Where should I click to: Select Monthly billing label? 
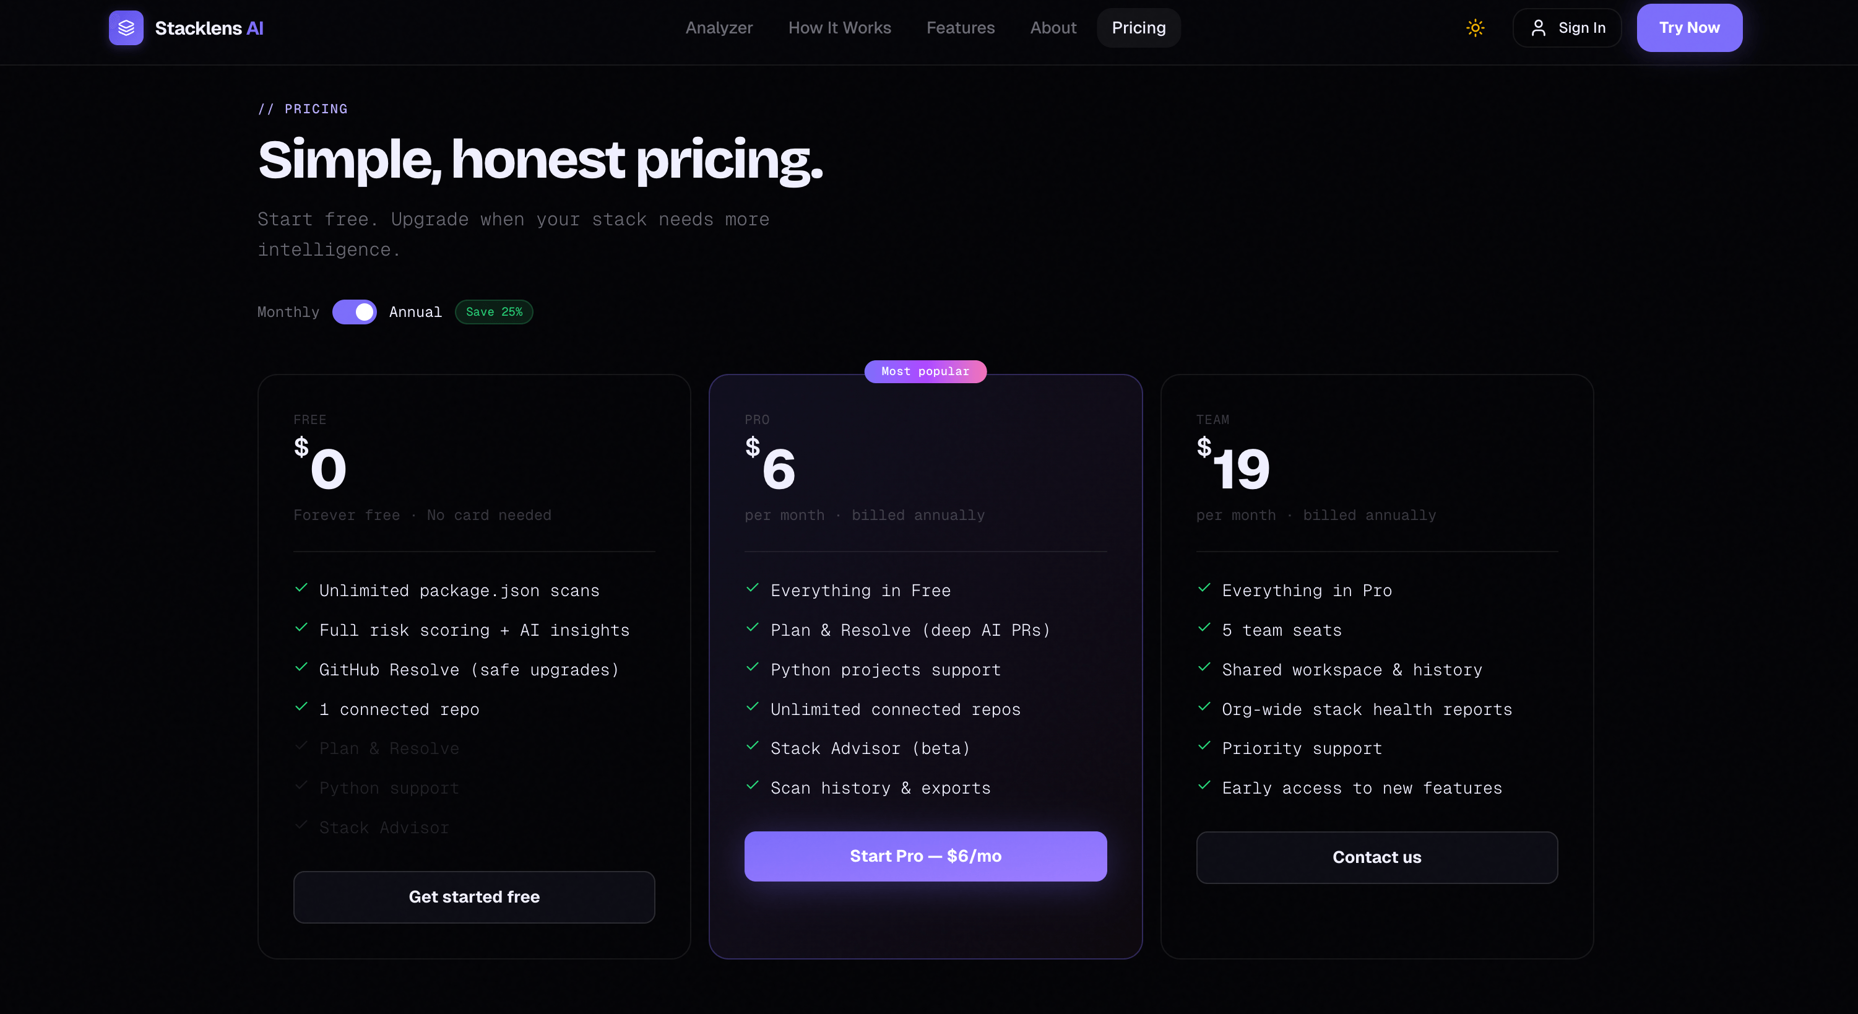point(288,312)
